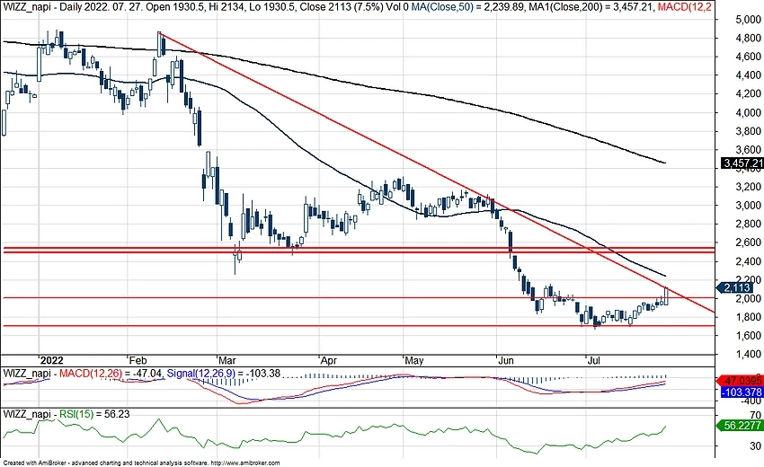
Task: Select the Mar label on time axis
Action: pos(227,360)
